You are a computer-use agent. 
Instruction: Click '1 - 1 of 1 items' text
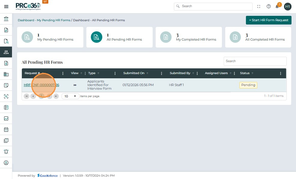pyautogui.click(x=274, y=96)
